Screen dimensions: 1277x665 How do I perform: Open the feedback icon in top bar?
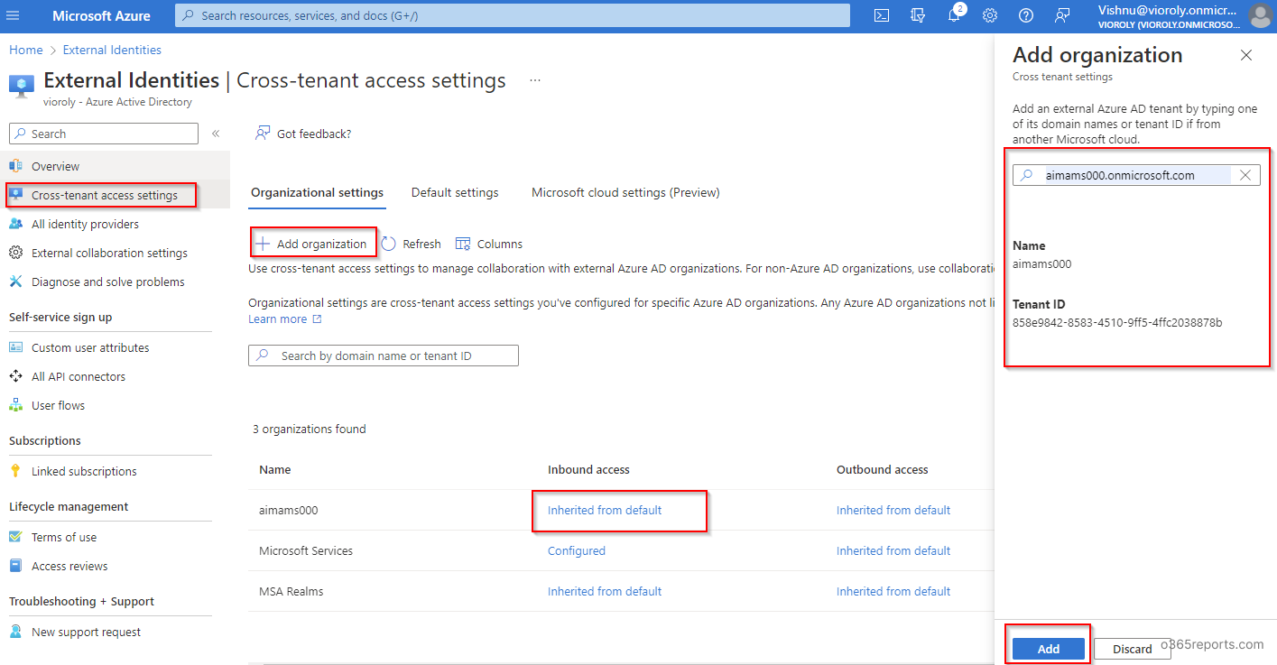pyautogui.click(x=1062, y=15)
